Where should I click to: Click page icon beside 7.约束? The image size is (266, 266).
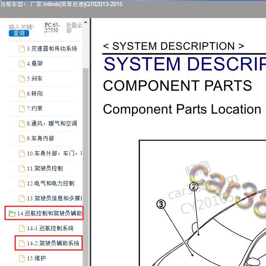[22, 109]
